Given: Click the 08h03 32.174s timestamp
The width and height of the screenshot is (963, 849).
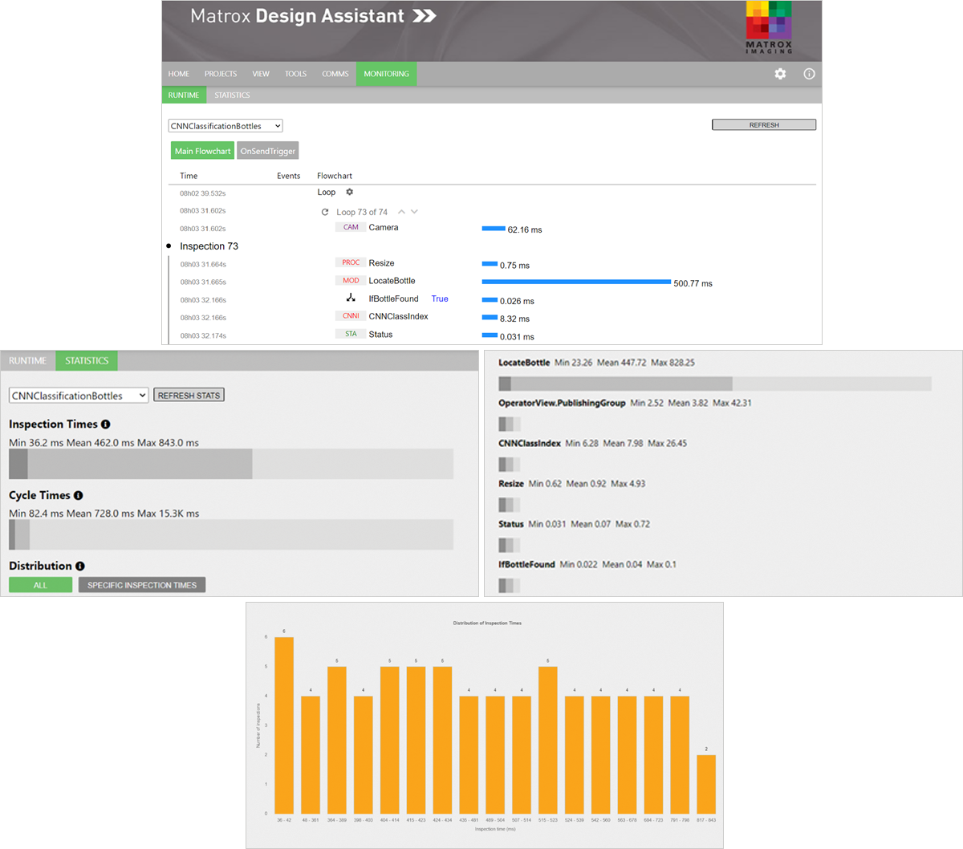Looking at the screenshot, I should tap(203, 335).
